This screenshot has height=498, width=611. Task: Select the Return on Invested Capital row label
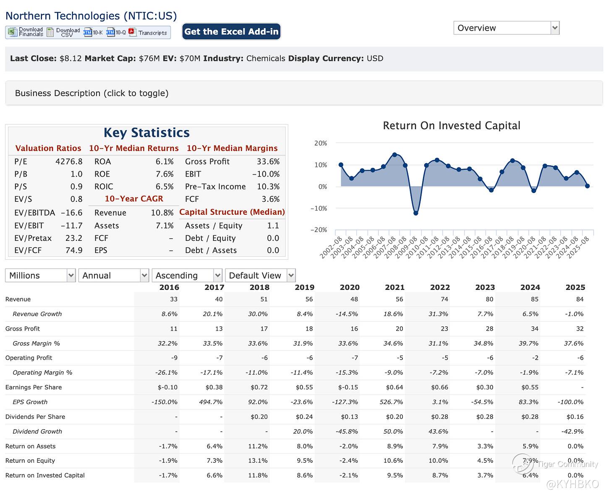pos(45,475)
